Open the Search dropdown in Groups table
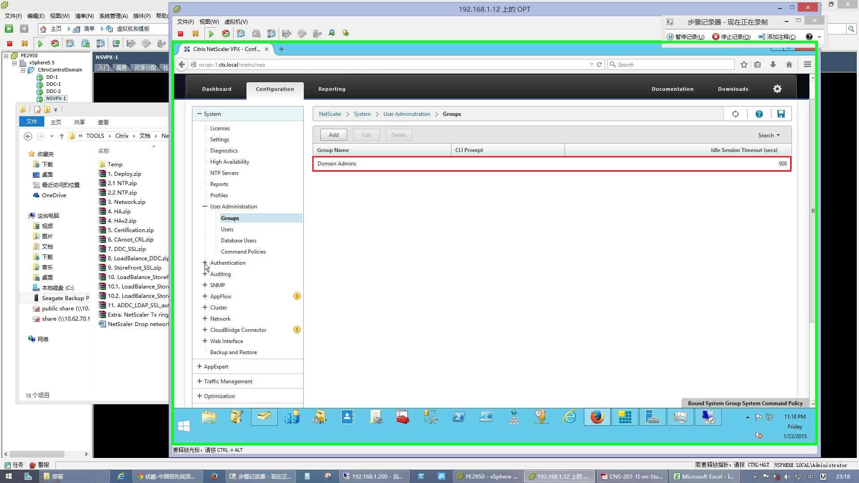The width and height of the screenshot is (859, 483). click(x=769, y=136)
